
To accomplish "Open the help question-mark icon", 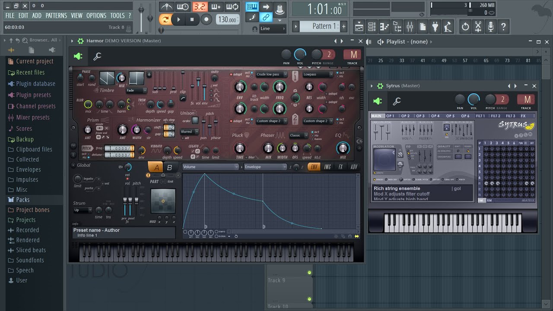I will click(x=503, y=27).
